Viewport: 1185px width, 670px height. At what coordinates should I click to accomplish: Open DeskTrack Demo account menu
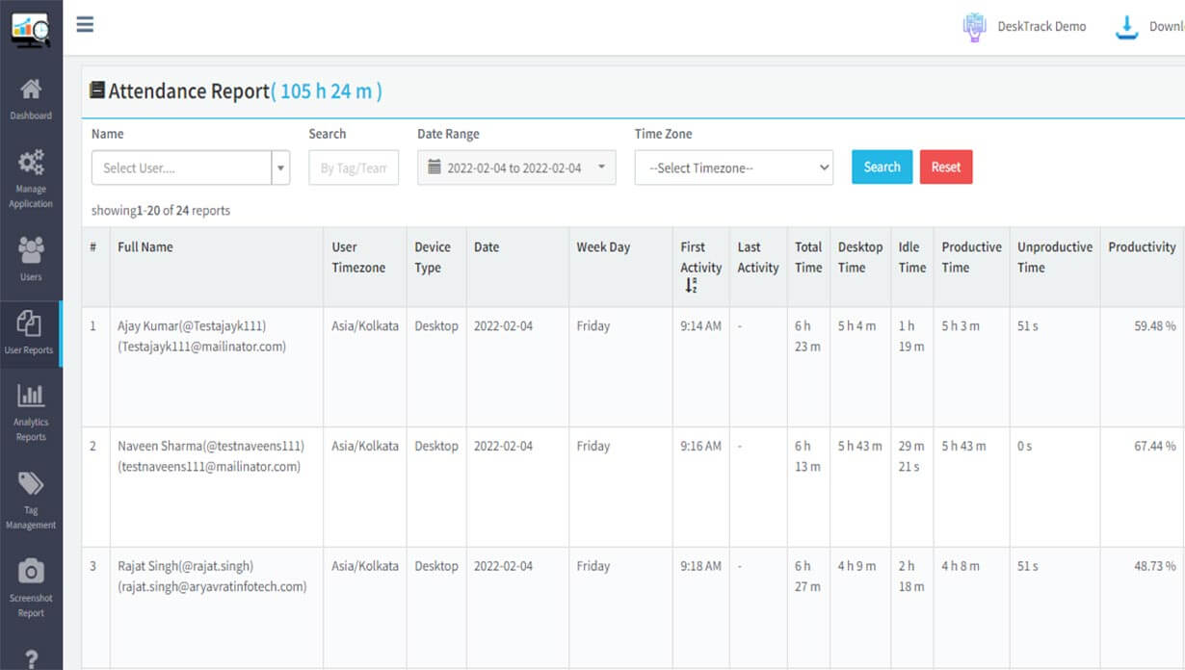click(1026, 27)
